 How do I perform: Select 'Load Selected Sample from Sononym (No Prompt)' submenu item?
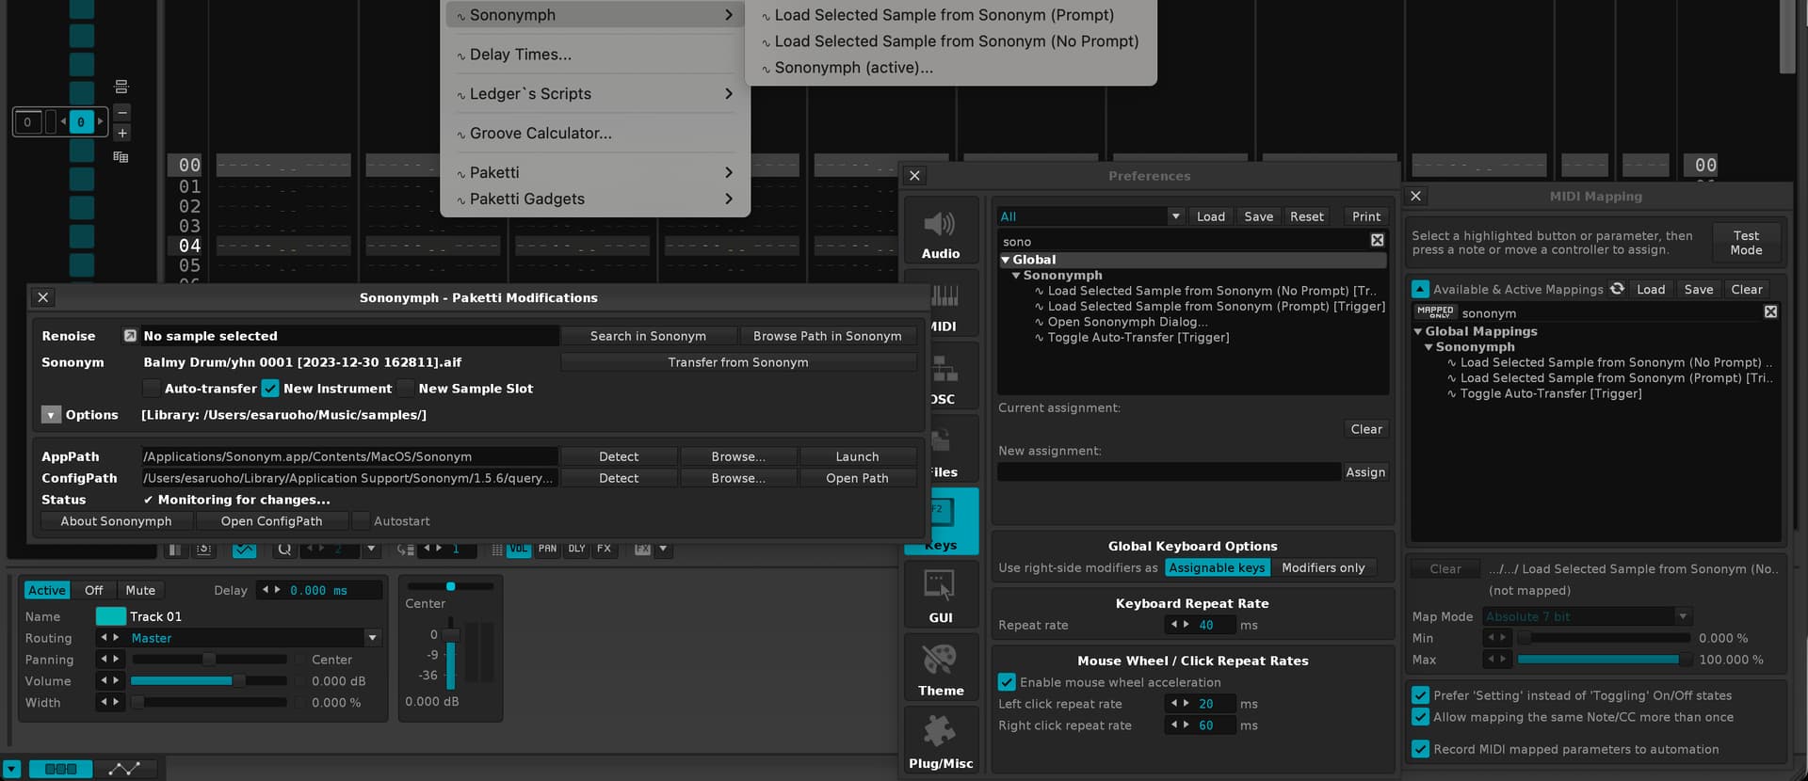[950, 41]
